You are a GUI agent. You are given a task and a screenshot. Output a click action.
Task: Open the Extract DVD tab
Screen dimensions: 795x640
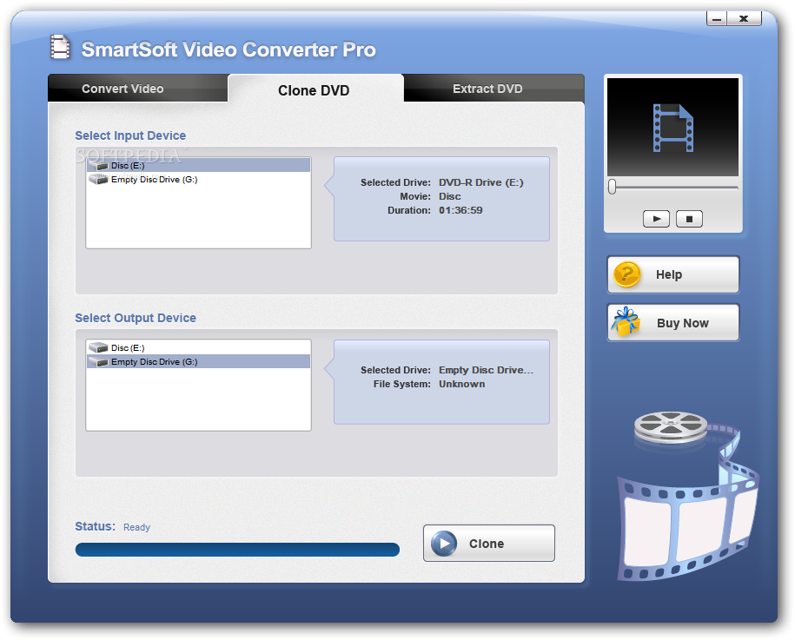tap(494, 89)
